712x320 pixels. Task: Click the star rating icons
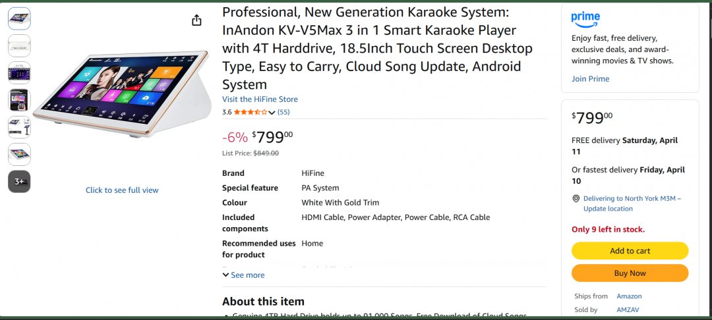pyautogui.click(x=250, y=113)
